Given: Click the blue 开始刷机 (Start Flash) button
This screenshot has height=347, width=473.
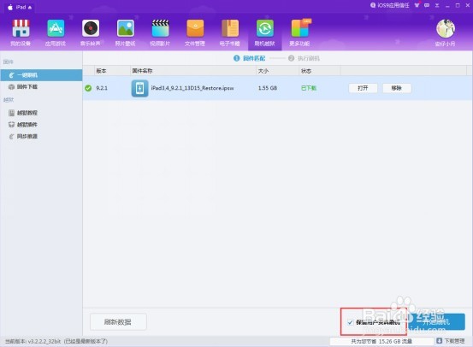Looking at the screenshot, I should pyautogui.click(x=436, y=321).
